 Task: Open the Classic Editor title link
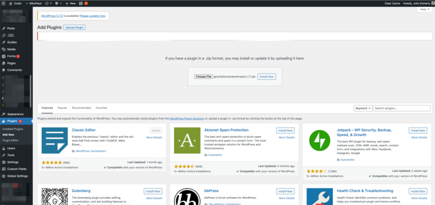(x=83, y=130)
